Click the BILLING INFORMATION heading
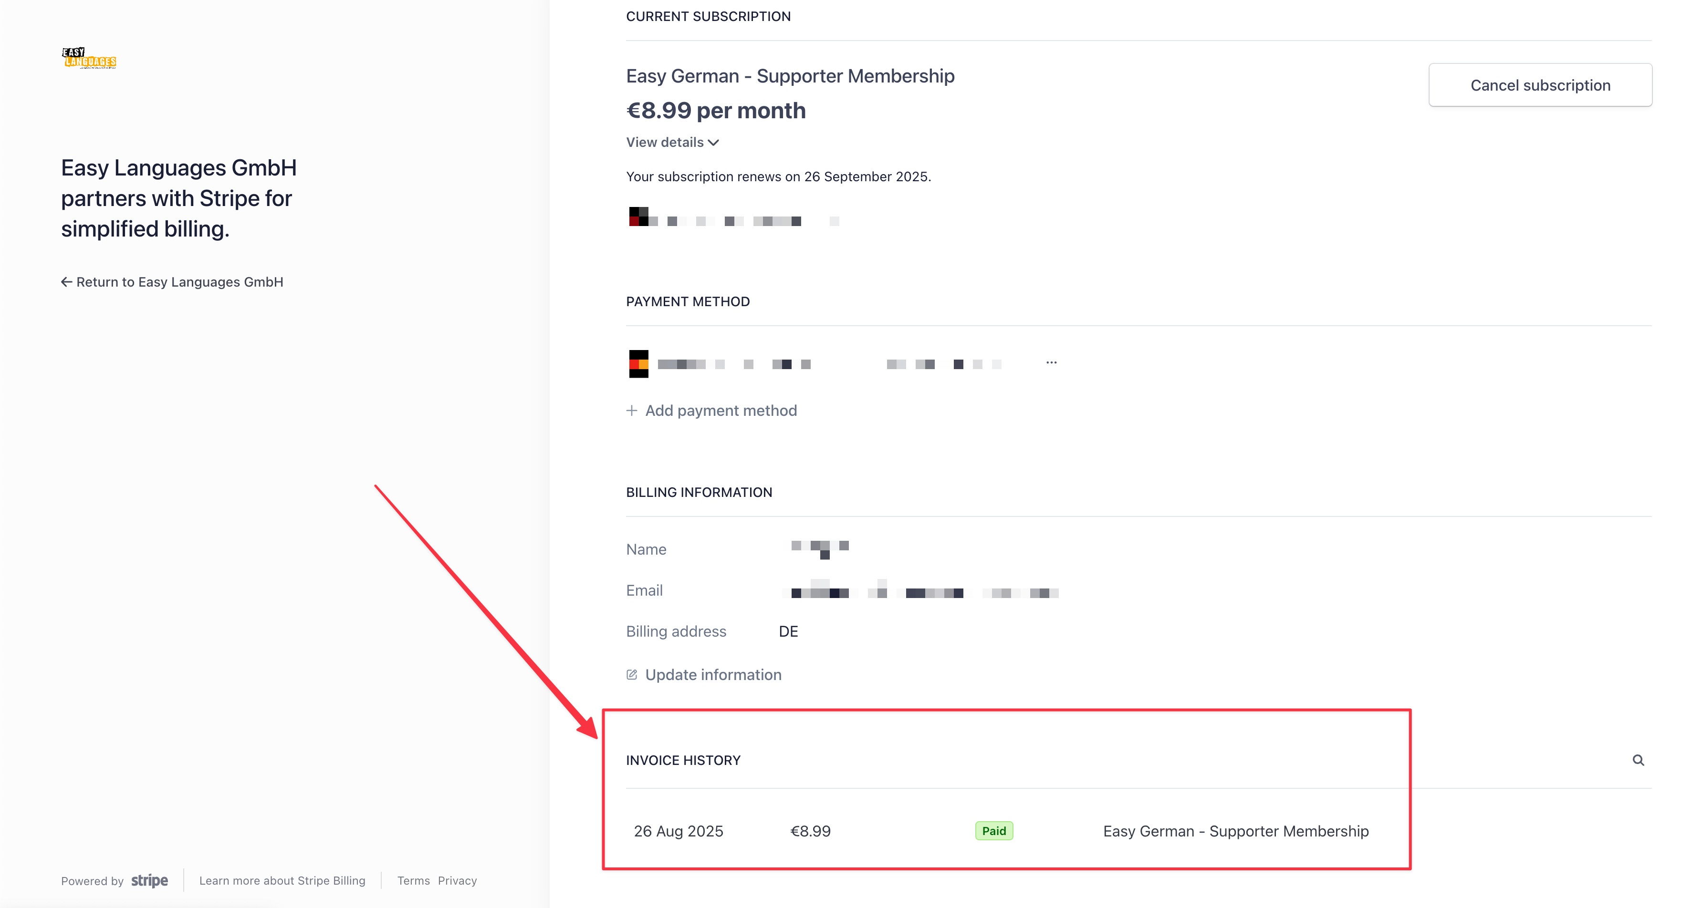Screen dimensions: 1692x908 click(x=699, y=493)
